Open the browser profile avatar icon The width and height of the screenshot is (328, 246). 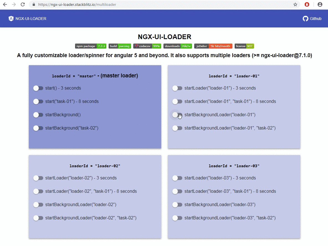320,4
